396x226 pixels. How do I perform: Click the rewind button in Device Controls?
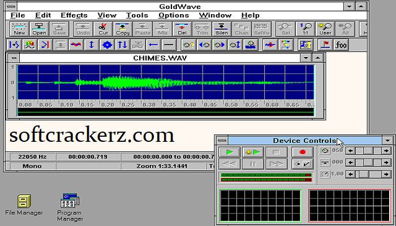click(x=229, y=164)
